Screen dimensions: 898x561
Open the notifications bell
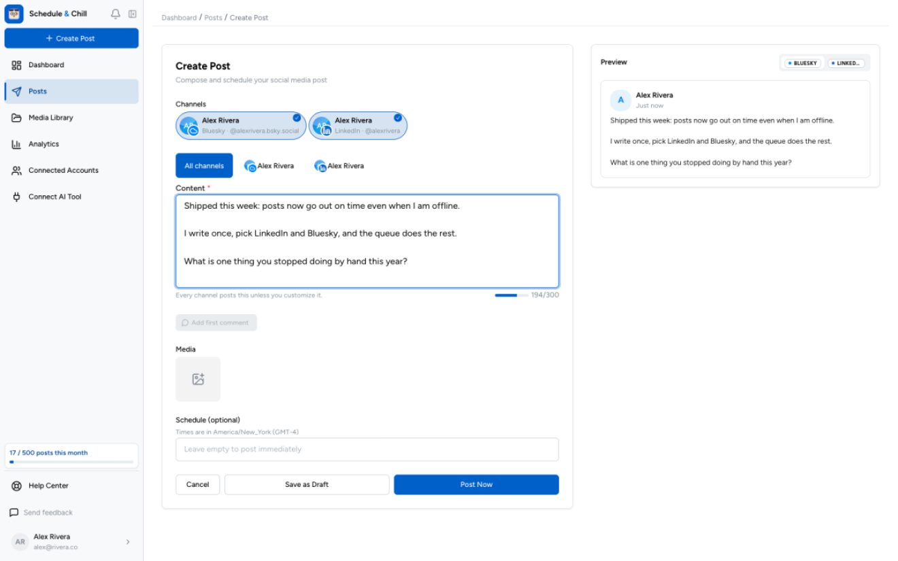coord(116,14)
